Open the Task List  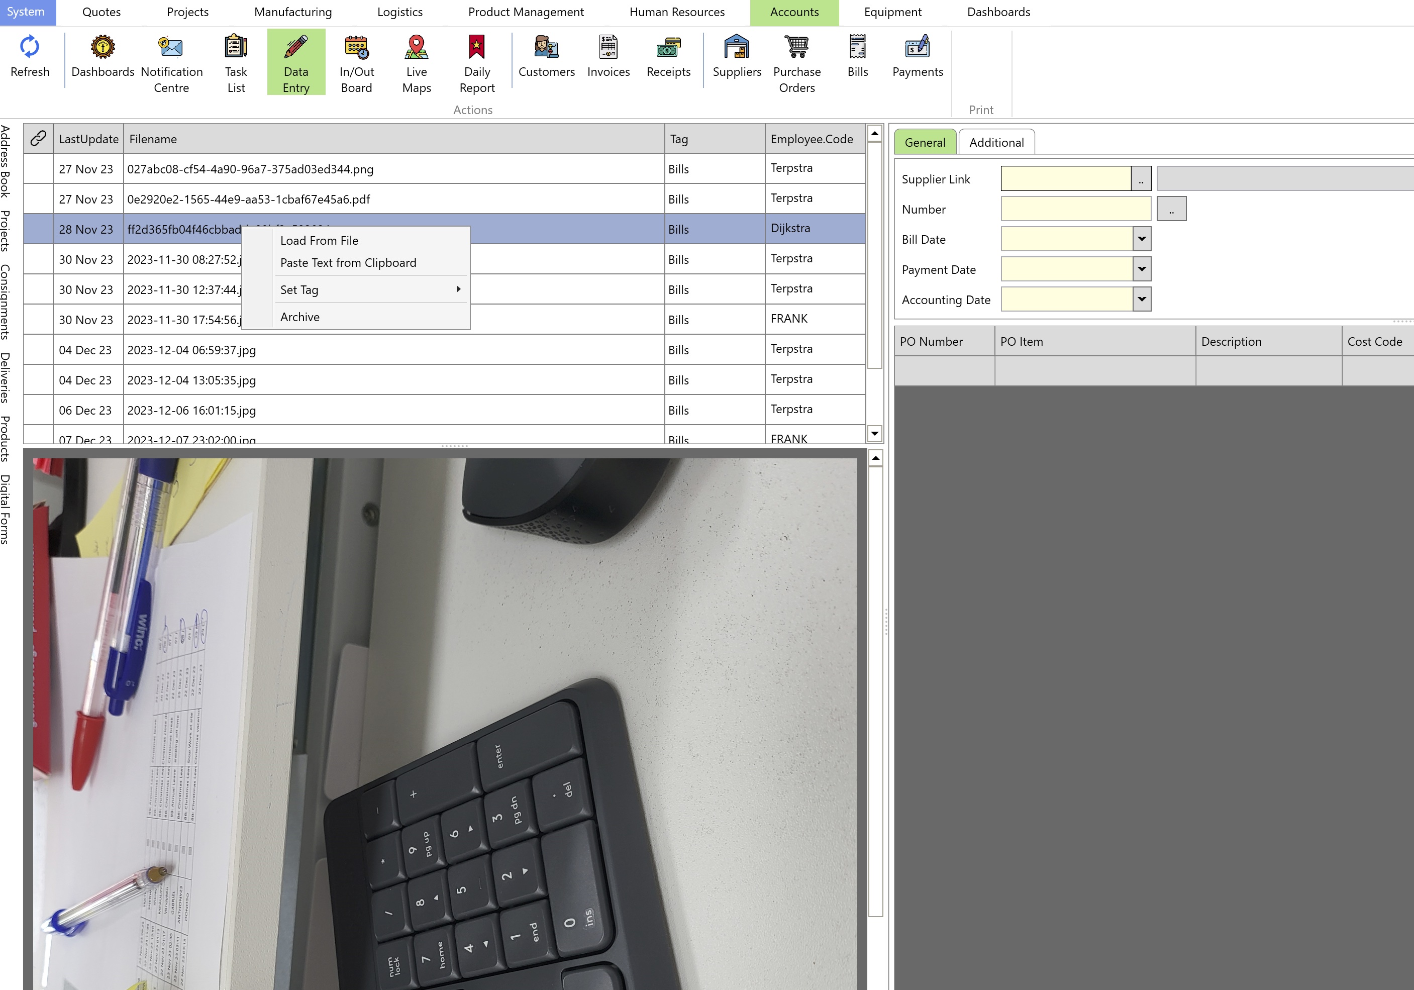coord(236,63)
